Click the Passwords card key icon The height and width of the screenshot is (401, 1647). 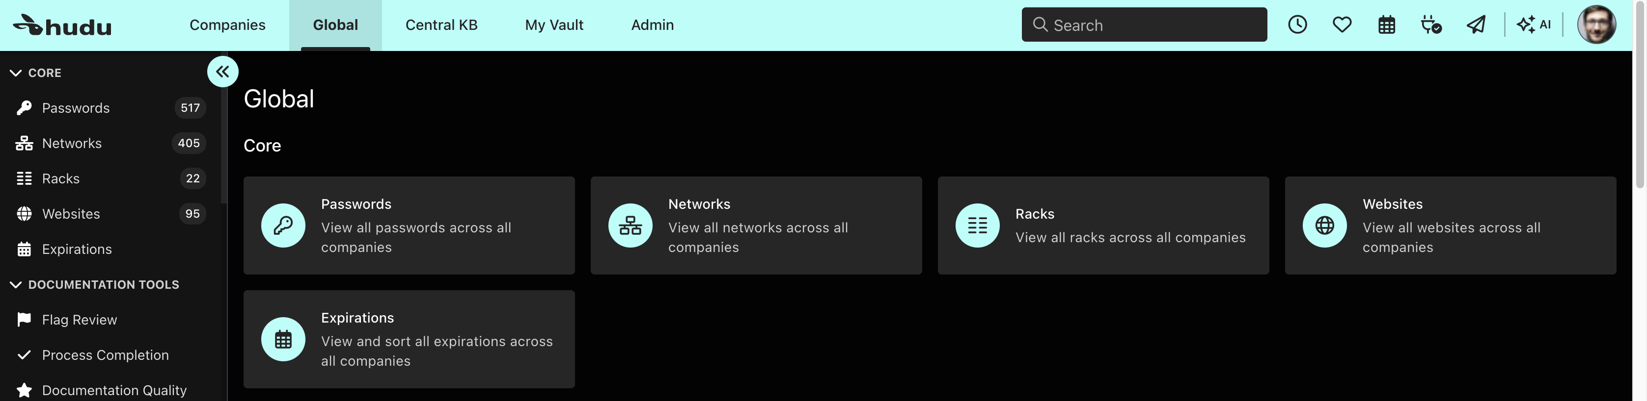[x=283, y=226]
